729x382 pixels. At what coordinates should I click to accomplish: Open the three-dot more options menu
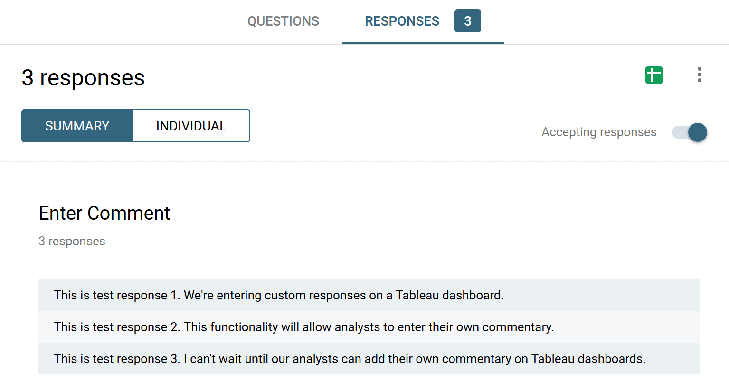(699, 75)
